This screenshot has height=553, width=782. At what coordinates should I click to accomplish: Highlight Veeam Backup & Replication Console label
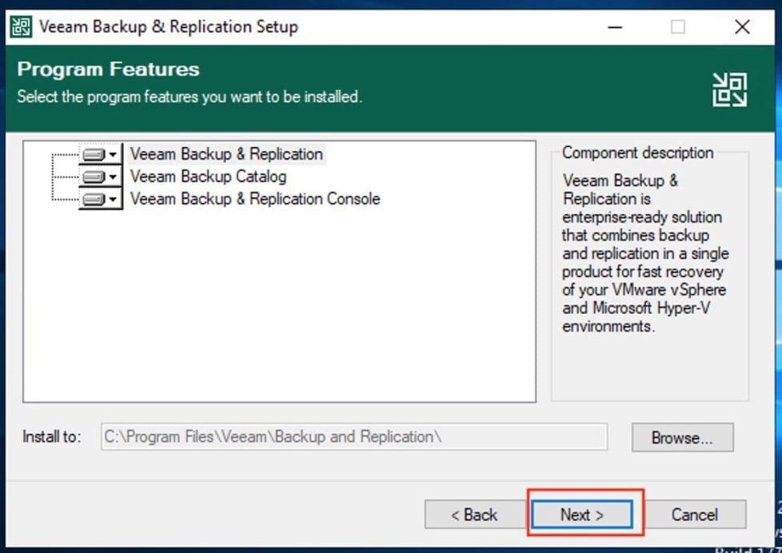click(255, 199)
